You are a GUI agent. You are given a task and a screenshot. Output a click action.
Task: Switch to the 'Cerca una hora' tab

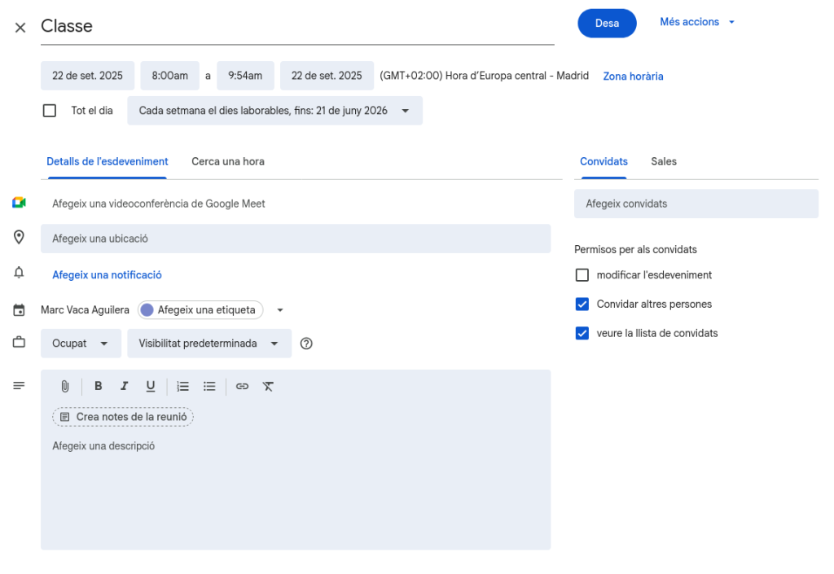tap(228, 161)
